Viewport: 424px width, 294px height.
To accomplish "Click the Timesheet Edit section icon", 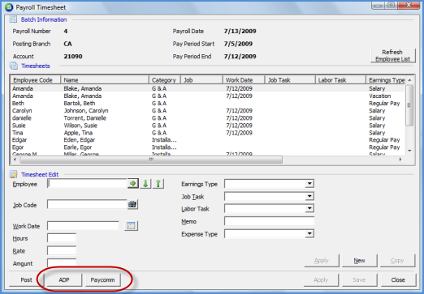I will [x=14, y=174].
